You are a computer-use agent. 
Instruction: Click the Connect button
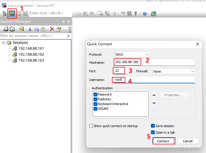(163, 141)
